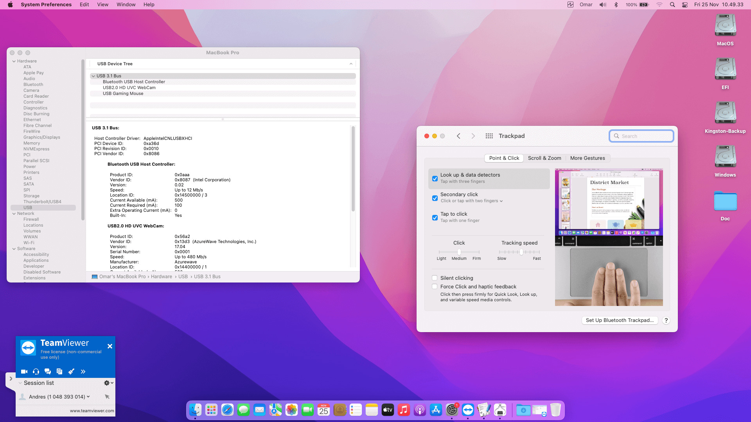Open the TeamViewer session gear dropdown
Image resolution: width=751 pixels, height=422 pixels.
[108, 383]
